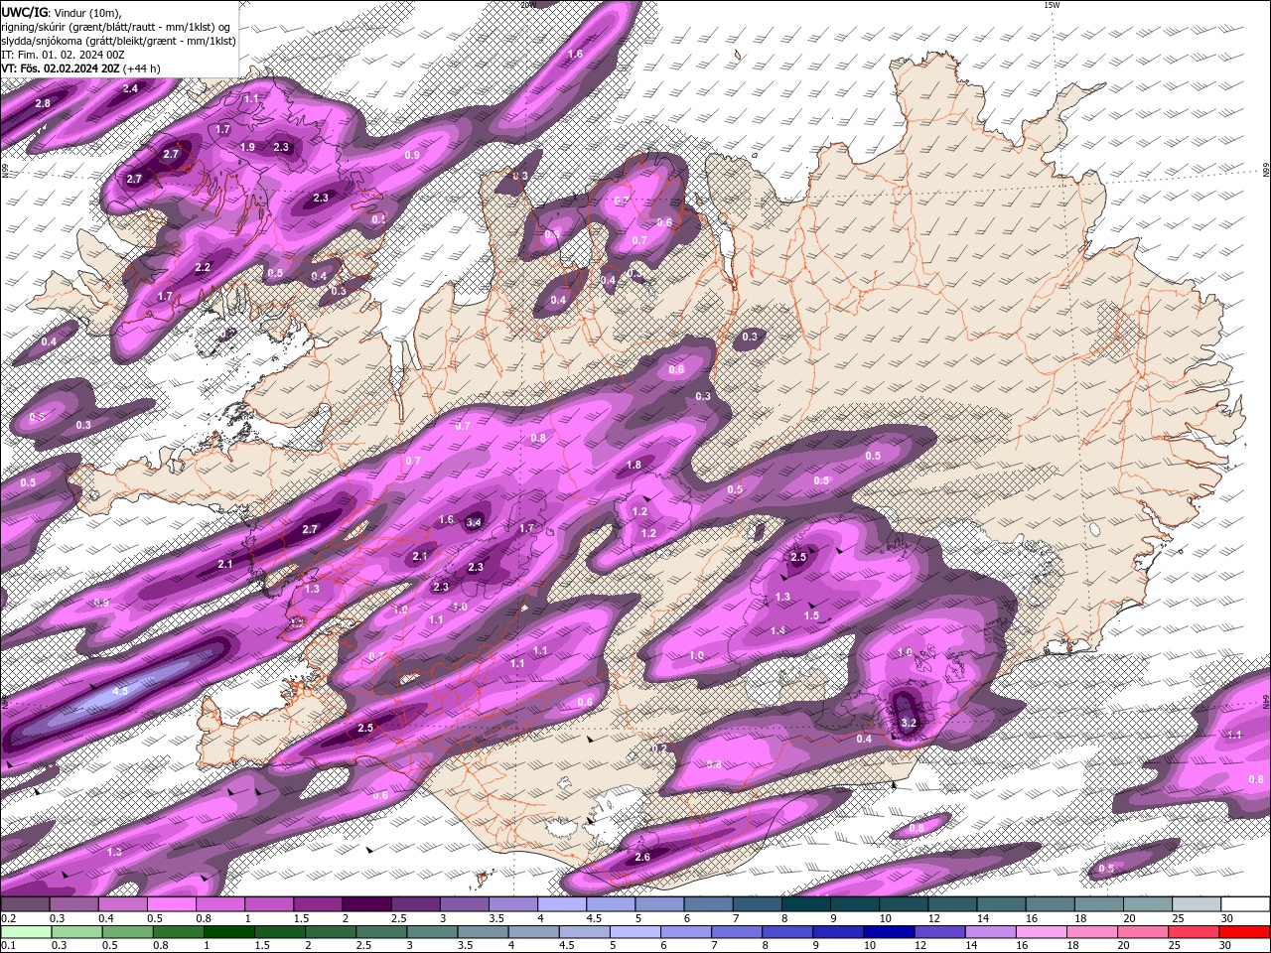Image resolution: width=1271 pixels, height=953 pixels.
Task: Click the 'slydda/snjókoma' legend description line
Action: point(118,41)
